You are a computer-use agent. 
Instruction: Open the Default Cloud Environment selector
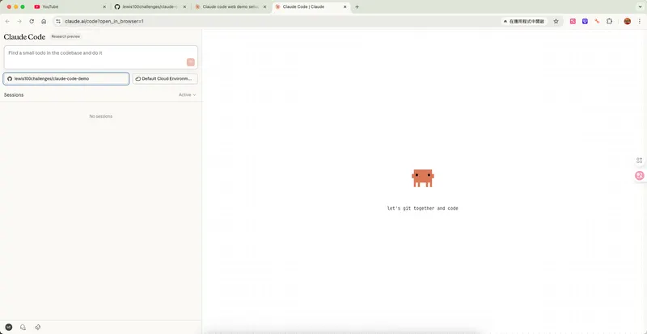[165, 79]
